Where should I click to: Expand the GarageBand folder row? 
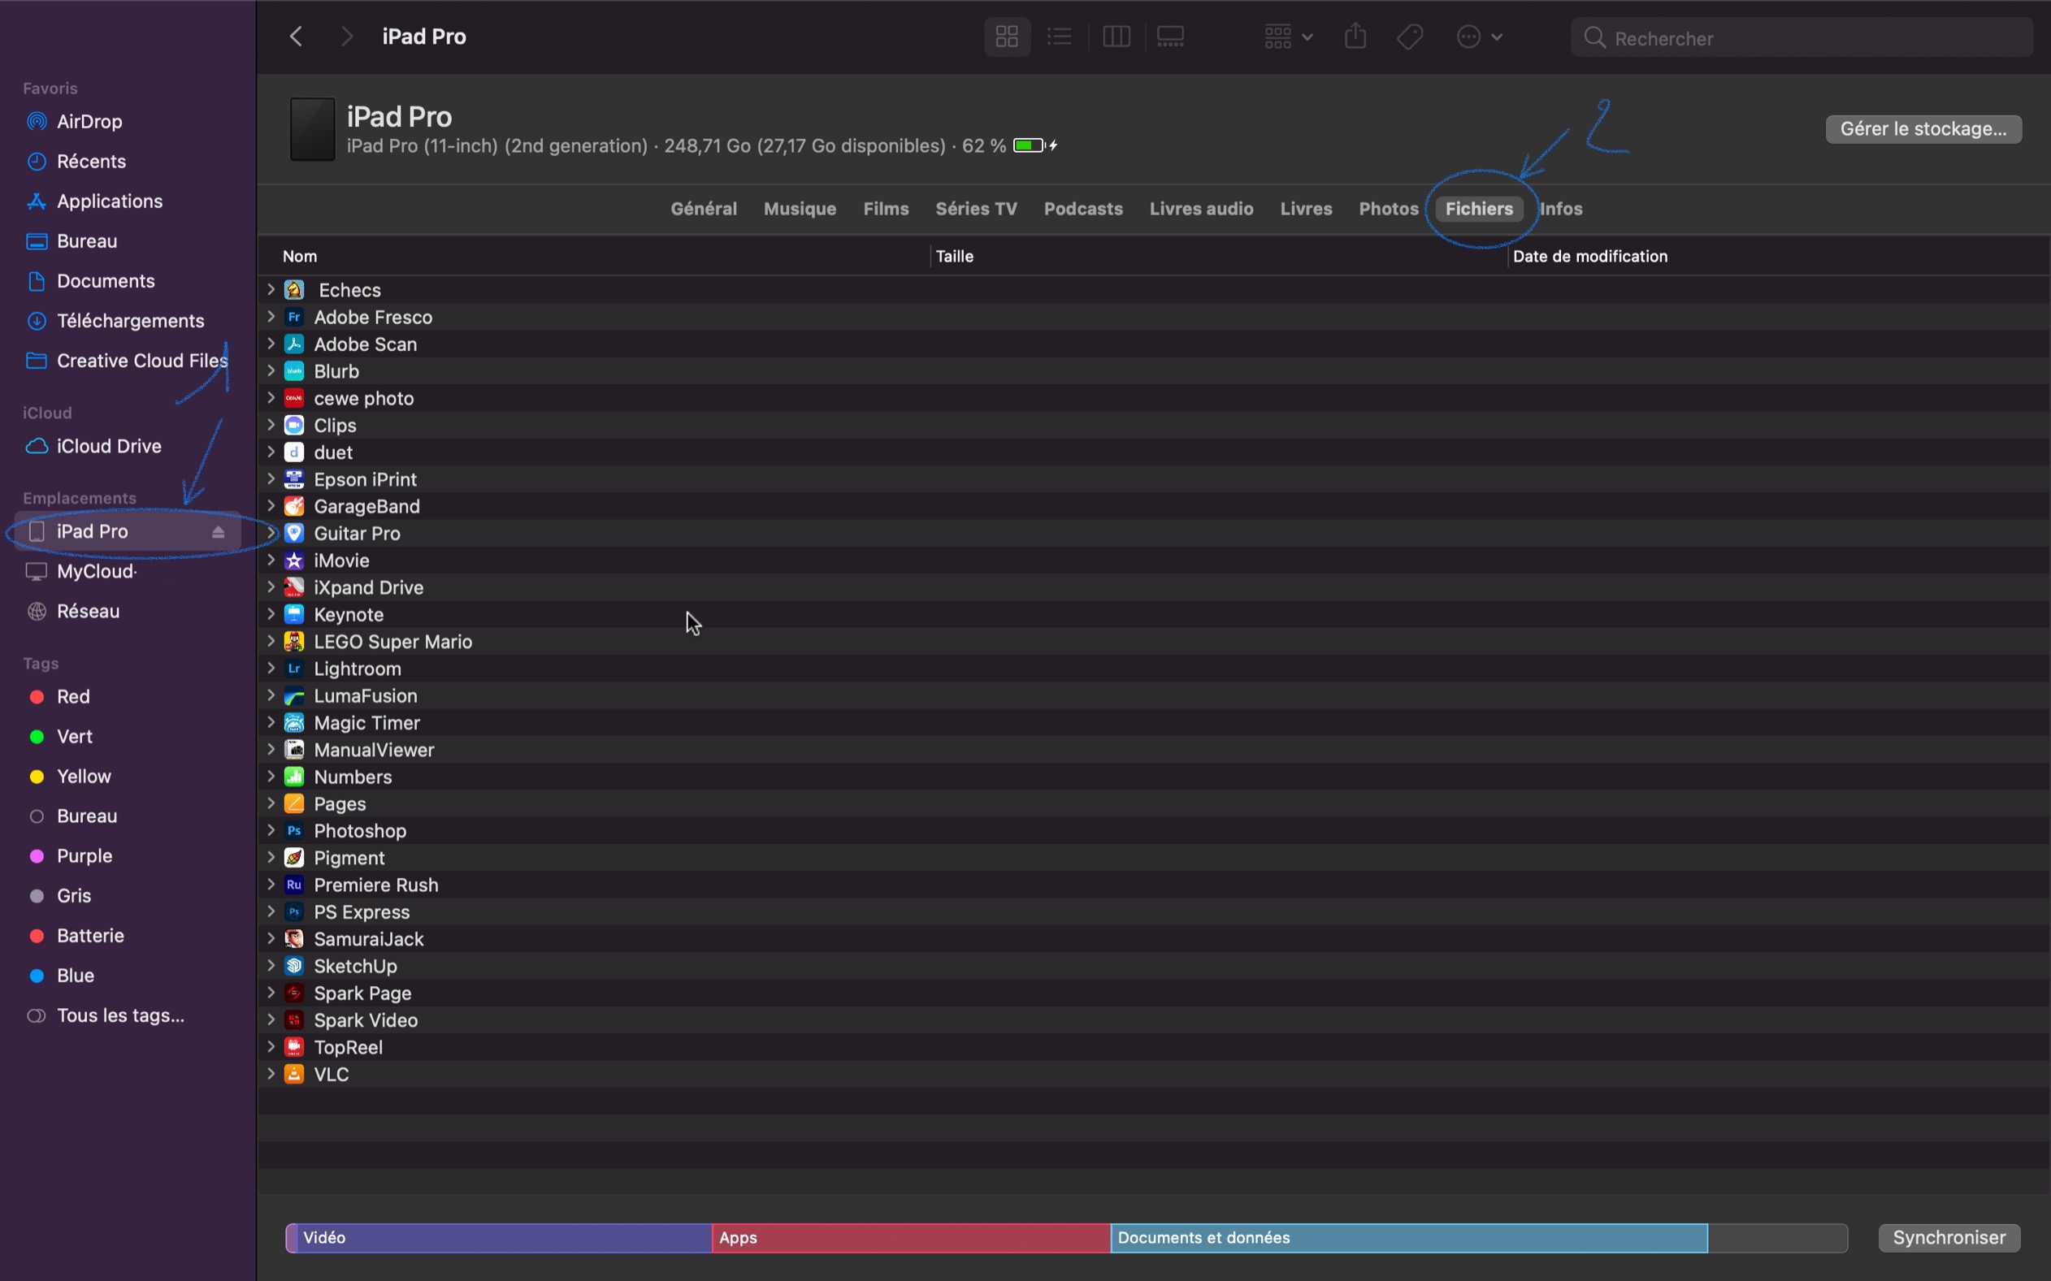pyautogui.click(x=271, y=506)
